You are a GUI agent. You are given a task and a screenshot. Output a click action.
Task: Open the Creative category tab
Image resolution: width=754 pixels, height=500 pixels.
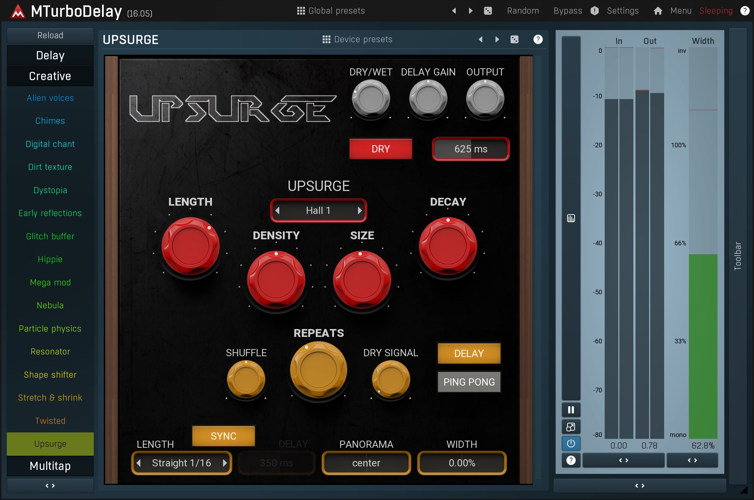pyautogui.click(x=50, y=76)
